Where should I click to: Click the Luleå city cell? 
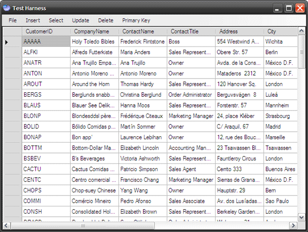point(280,94)
